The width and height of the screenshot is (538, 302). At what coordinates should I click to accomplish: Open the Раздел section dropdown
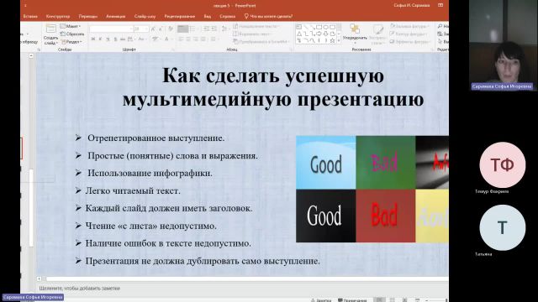71,42
